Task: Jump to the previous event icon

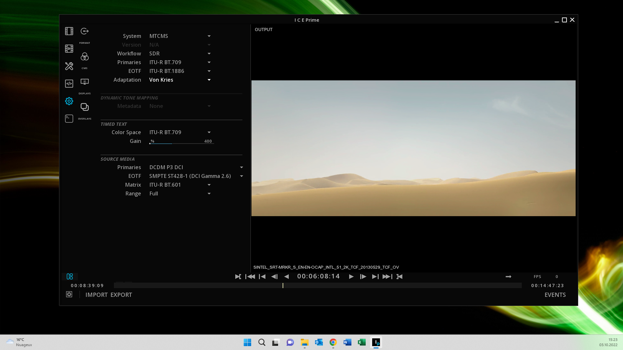Action: 262,276
